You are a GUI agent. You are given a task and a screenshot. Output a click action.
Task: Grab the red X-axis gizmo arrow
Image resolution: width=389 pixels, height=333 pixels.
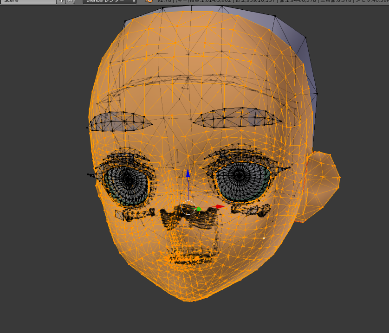[220, 206]
